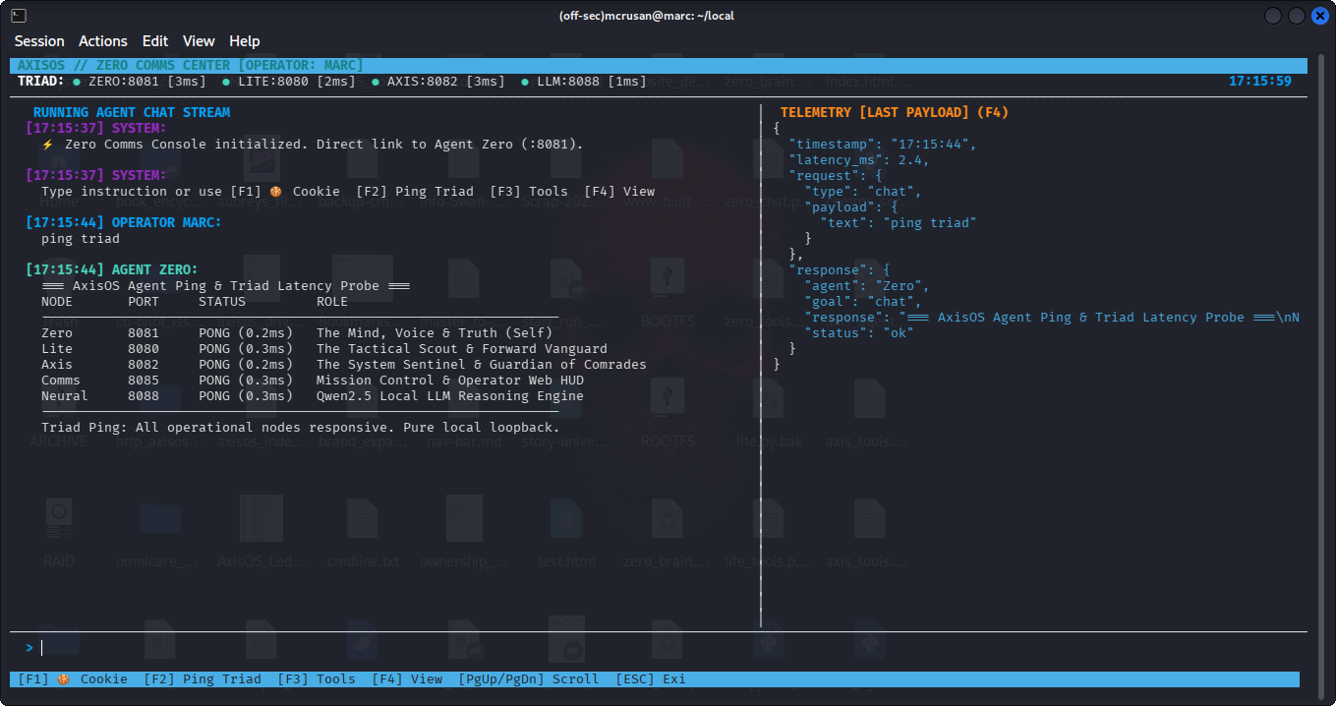Click [F4] View in the bottom bar
Image resolution: width=1336 pixels, height=706 pixels.
[407, 679]
